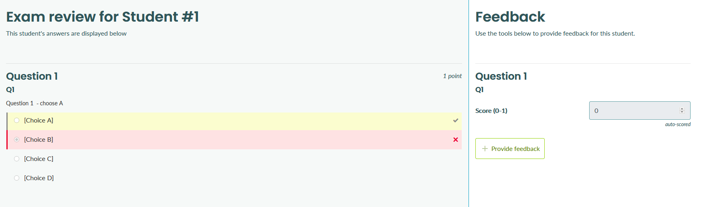Screen dimensions: 703x207
Task: Select the Choice C radio button
Action: [17, 159]
